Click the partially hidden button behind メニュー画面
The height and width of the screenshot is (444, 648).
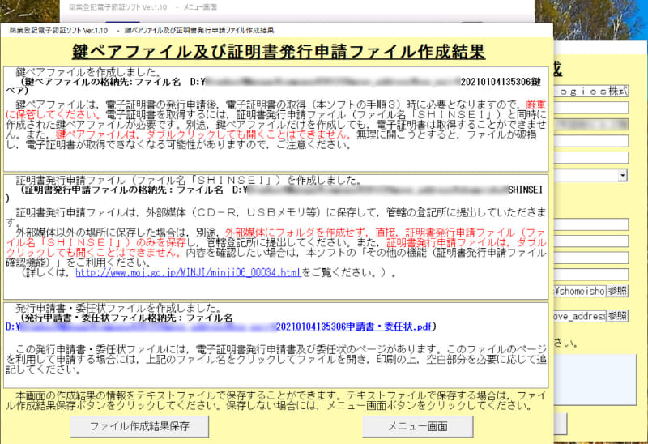560,424
